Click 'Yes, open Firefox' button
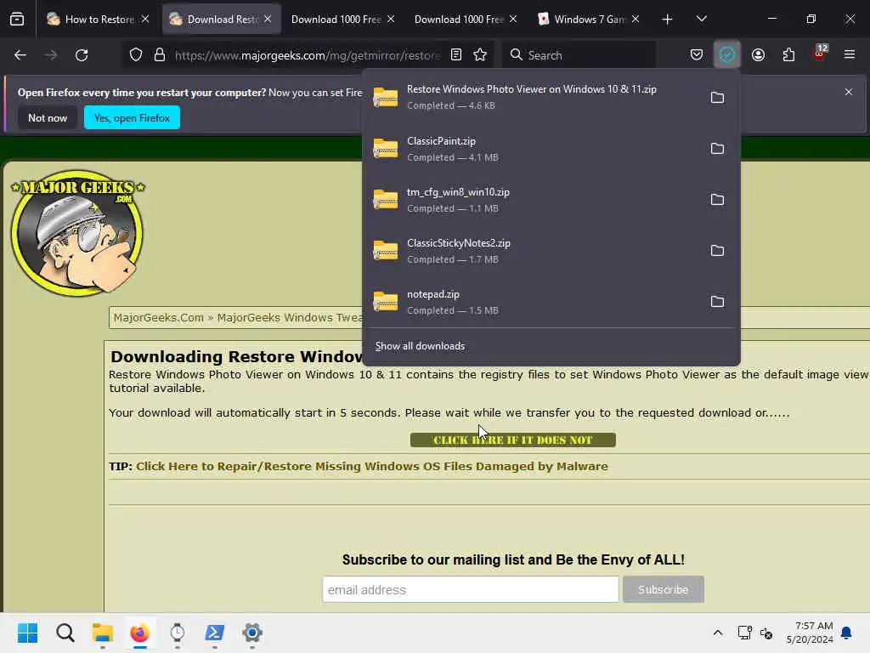870x653 pixels. pos(132,117)
